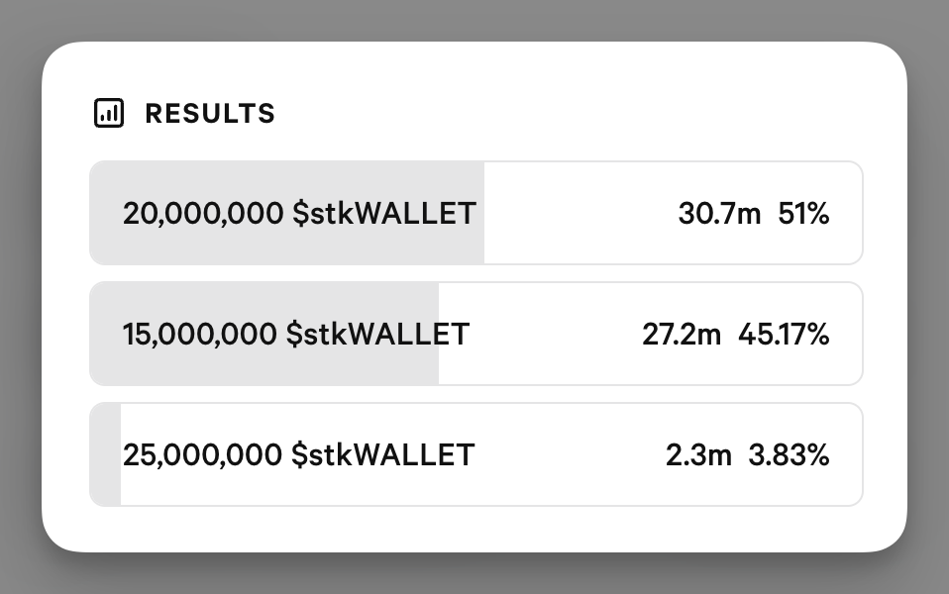Click the 30.7m vote count
Image resolution: width=949 pixels, height=594 pixels.
coord(719,214)
